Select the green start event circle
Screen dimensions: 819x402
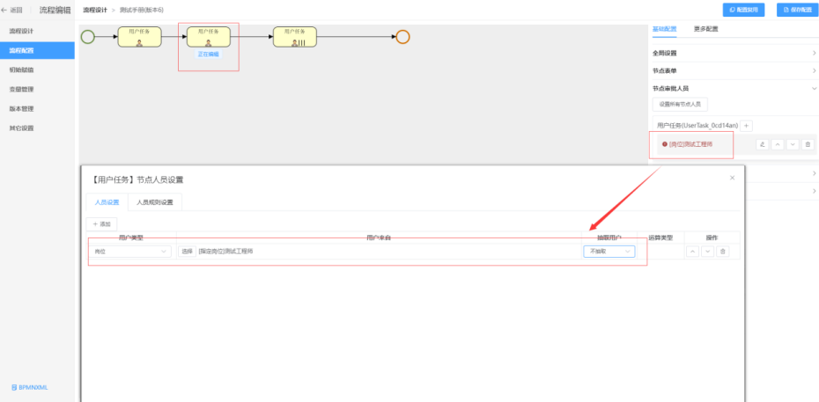click(x=88, y=36)
